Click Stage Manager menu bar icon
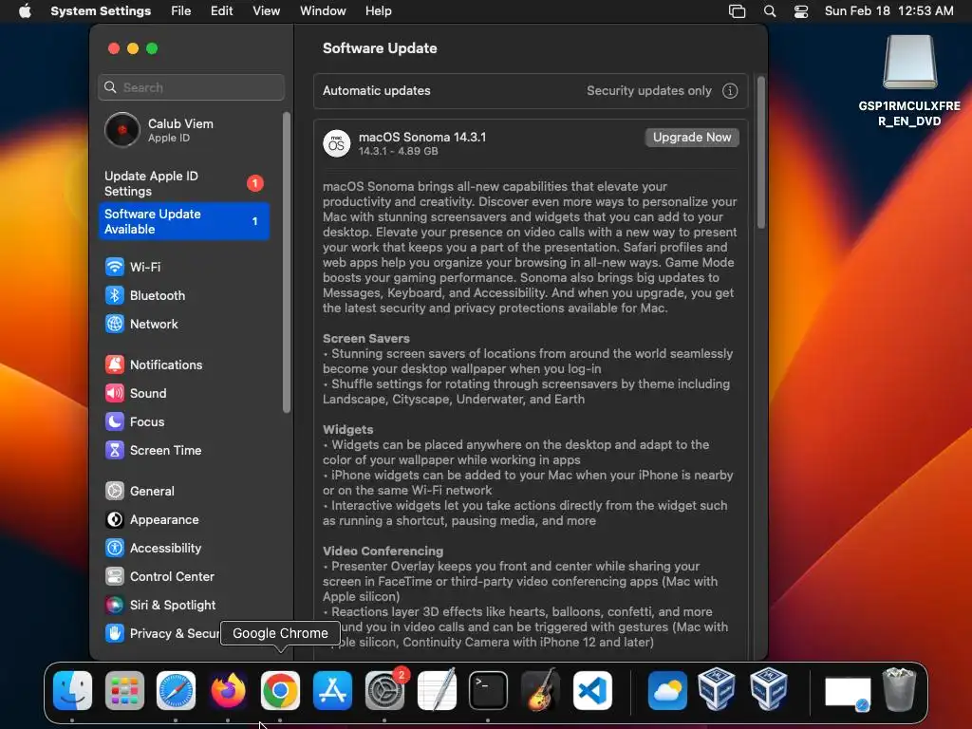The height and width of the screenshot is (729, 972). pos(737,11)
